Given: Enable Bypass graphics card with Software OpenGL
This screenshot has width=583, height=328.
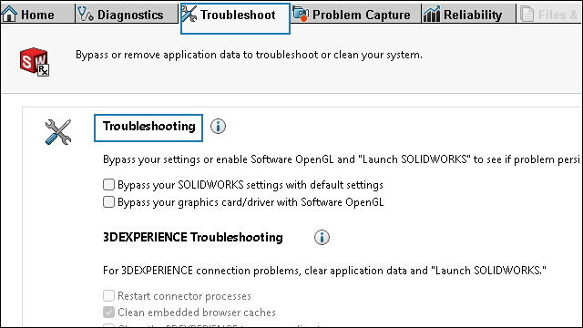Looking at the screenshot, I should pos(108,202).
